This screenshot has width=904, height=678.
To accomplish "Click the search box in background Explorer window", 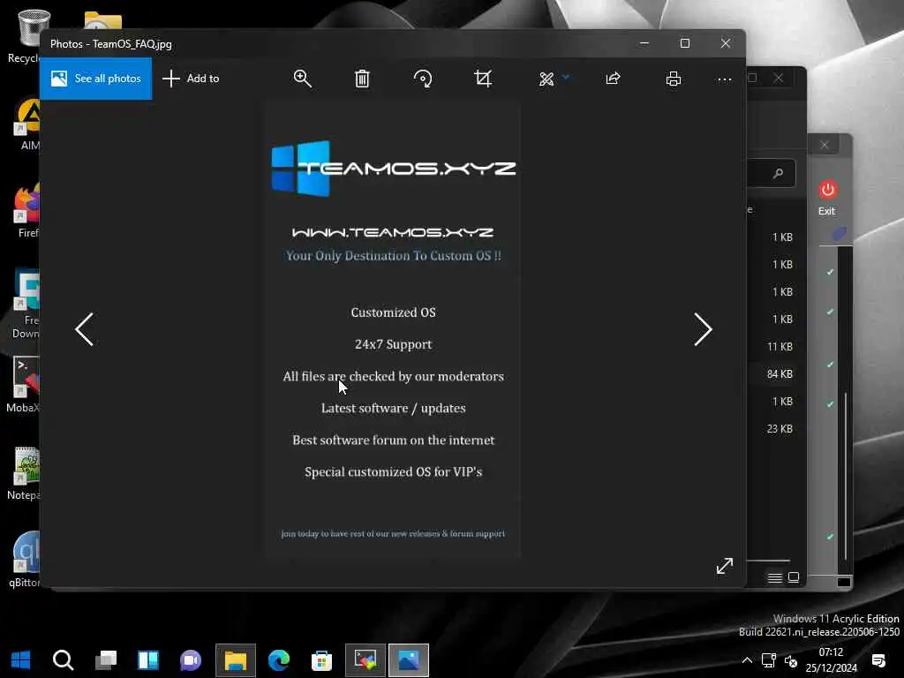I will [772, 173].
